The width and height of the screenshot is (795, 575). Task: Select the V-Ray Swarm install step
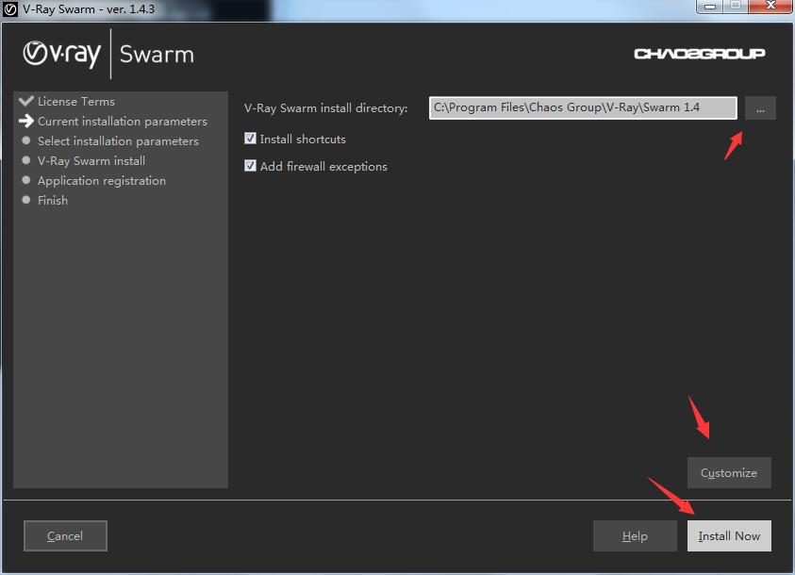91,161
